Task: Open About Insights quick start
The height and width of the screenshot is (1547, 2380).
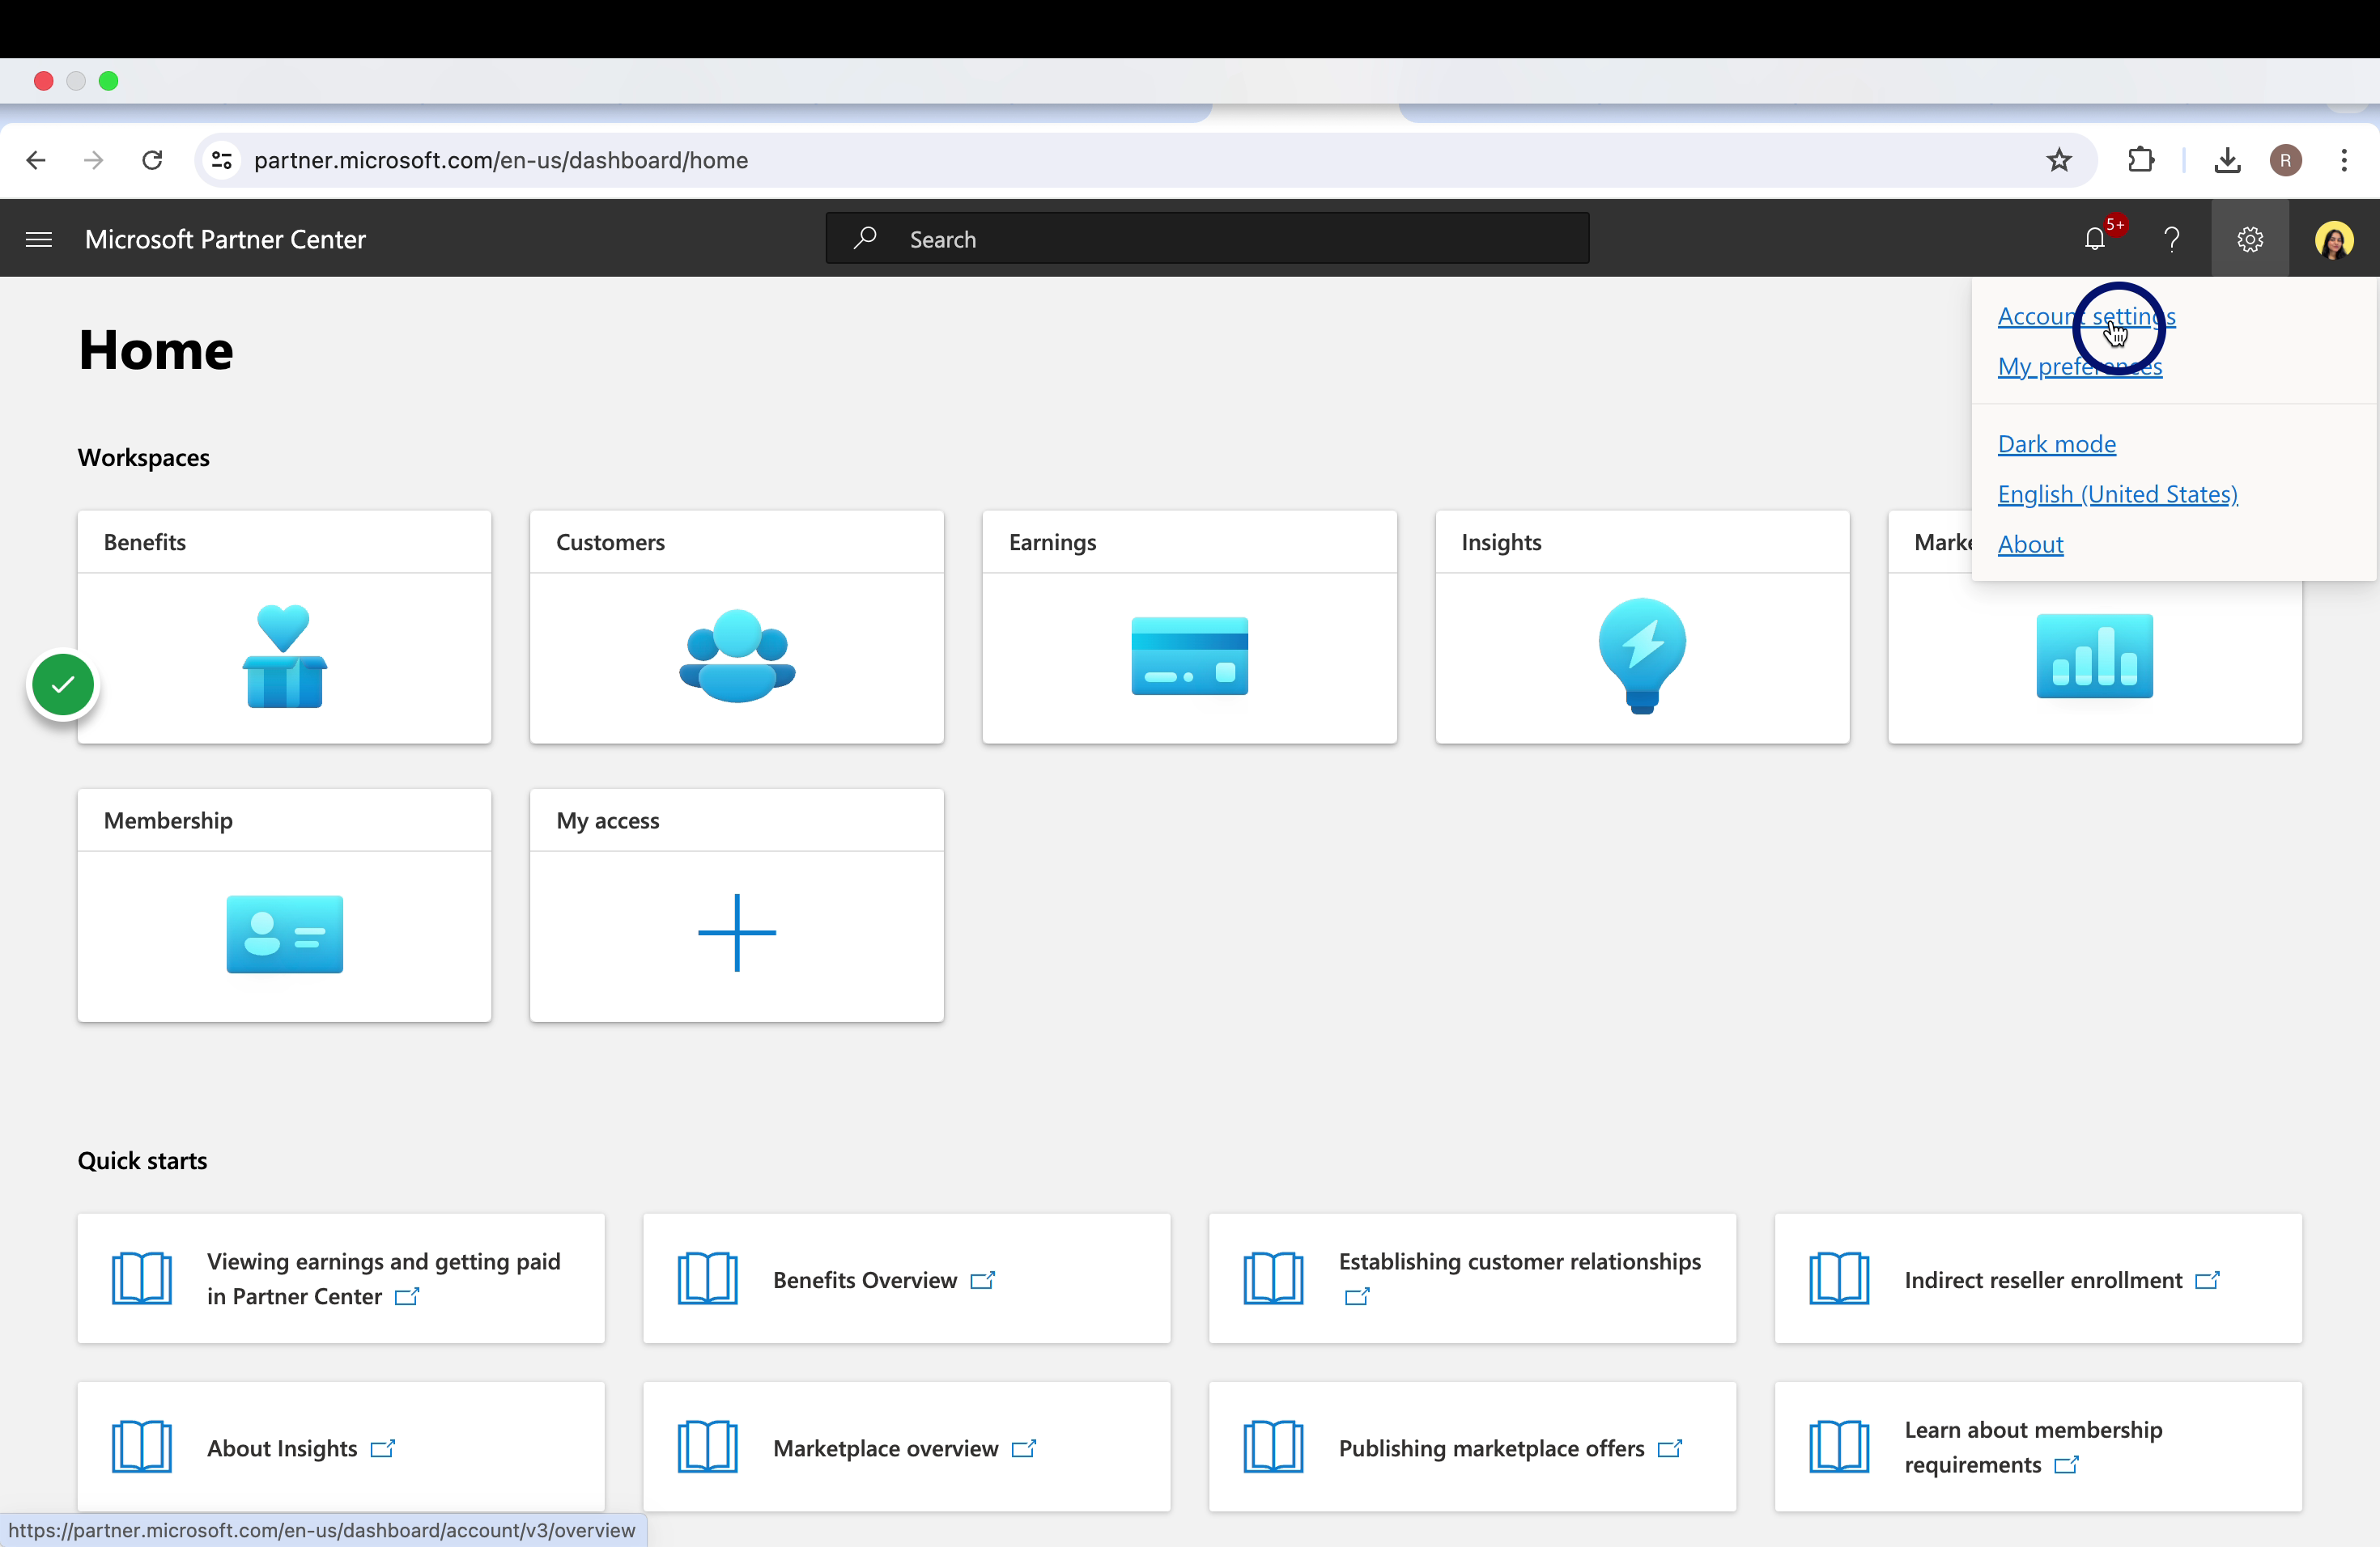Action: click(x=341, y=1447)
